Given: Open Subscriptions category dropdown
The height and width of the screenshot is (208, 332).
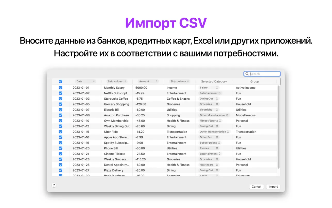Looking at the screenshot, I should (210, 143).
